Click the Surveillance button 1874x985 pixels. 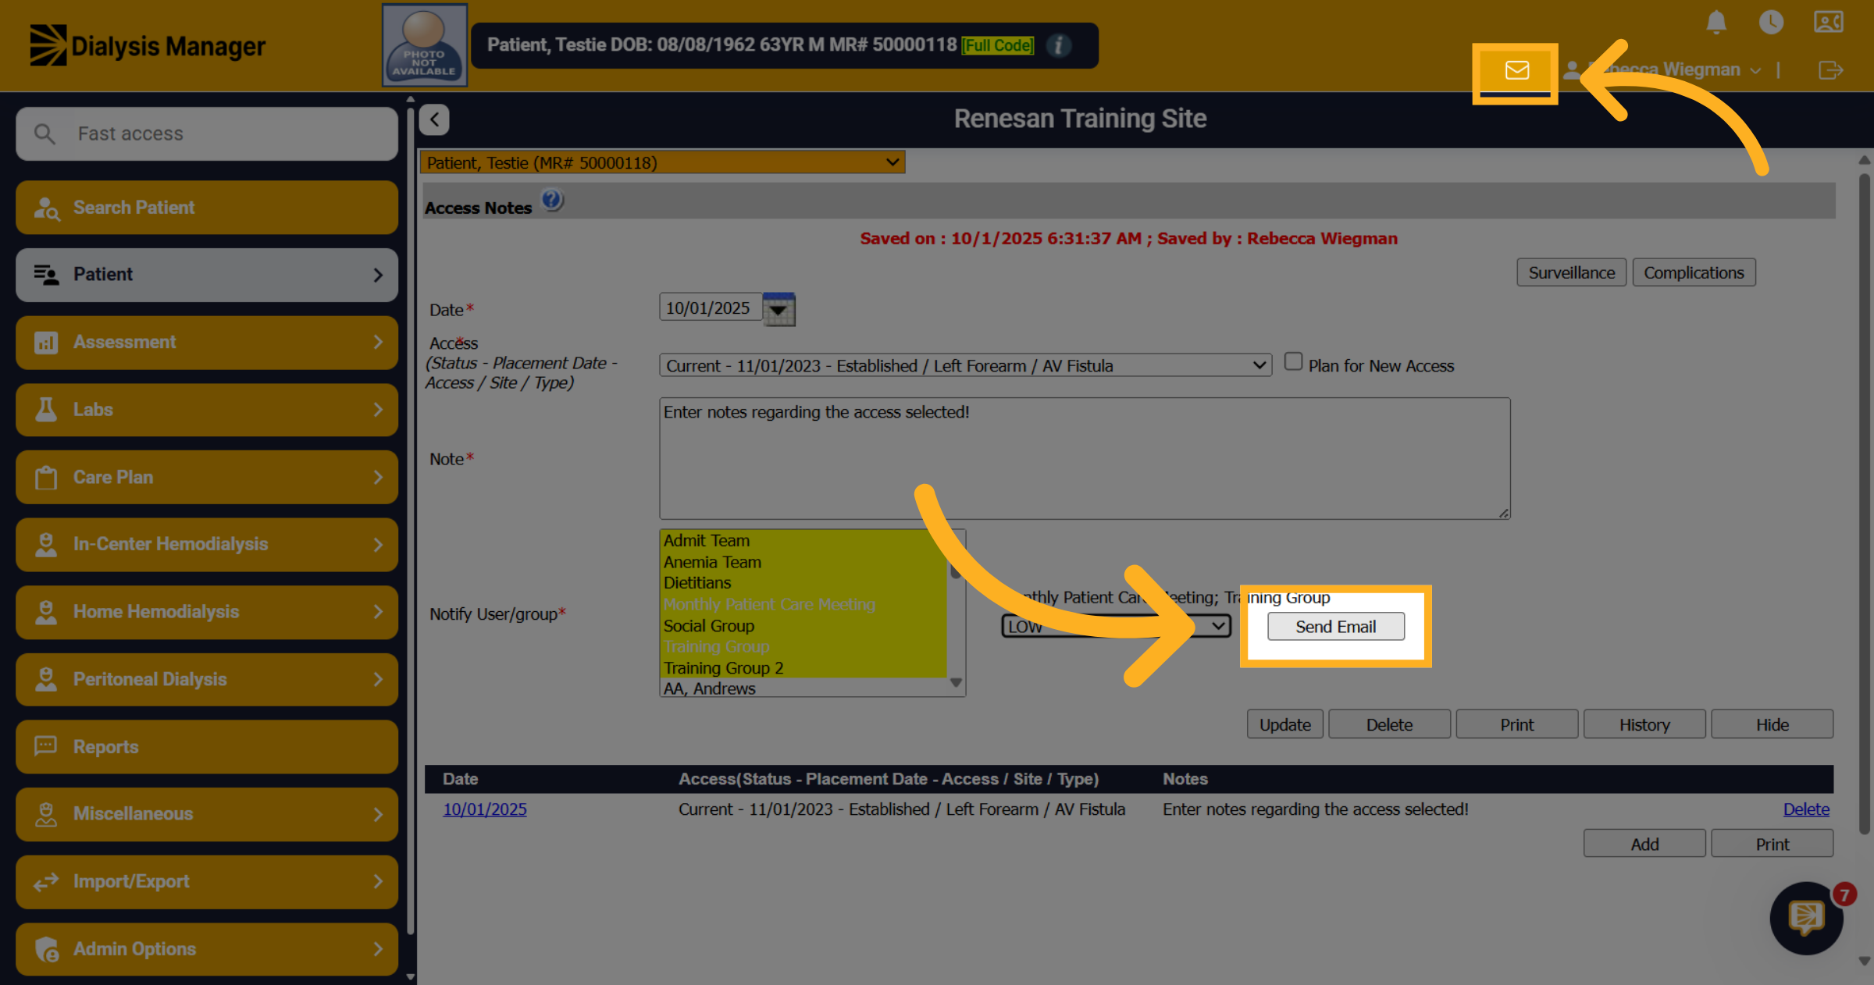1571,272
